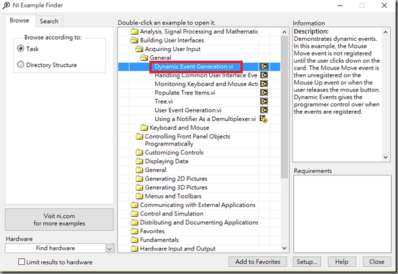The image size is (398, 274).
Task: Click the Hardware Input and Output folder icon
Action: click(x=134, y=248)
